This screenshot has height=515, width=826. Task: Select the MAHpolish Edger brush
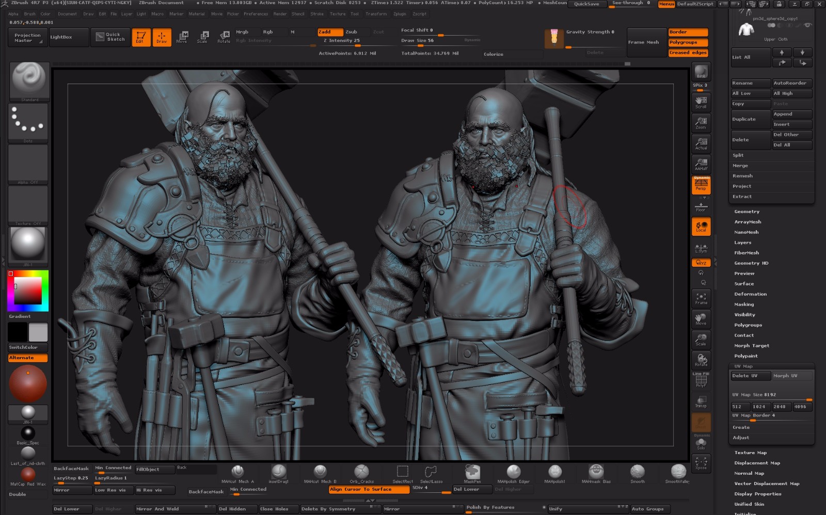tap(514, 474)
